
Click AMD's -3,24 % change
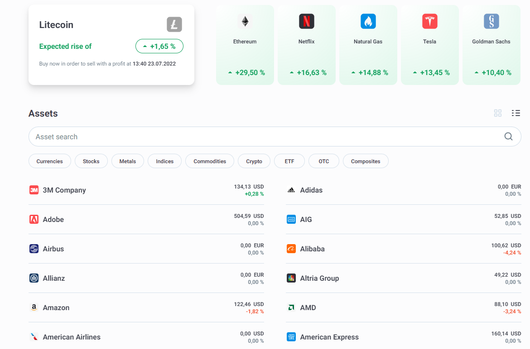(x=512, y=311)
